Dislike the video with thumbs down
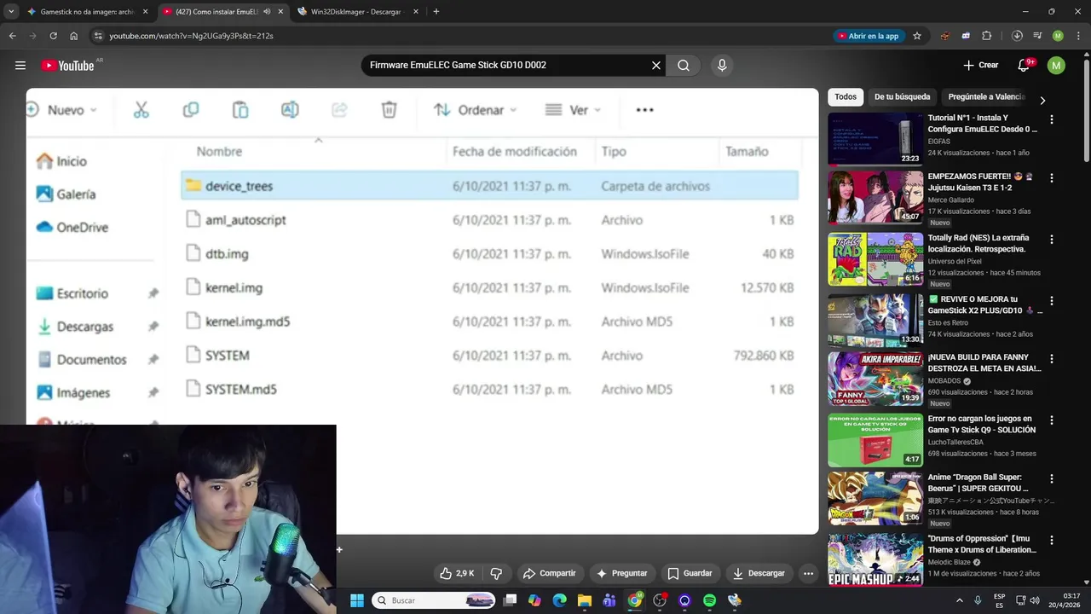The width and height of the screenshot is (1091, 614). 496,573
